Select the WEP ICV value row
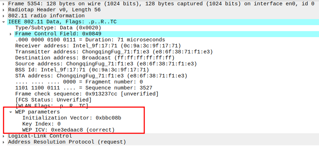 coord(68,130)
